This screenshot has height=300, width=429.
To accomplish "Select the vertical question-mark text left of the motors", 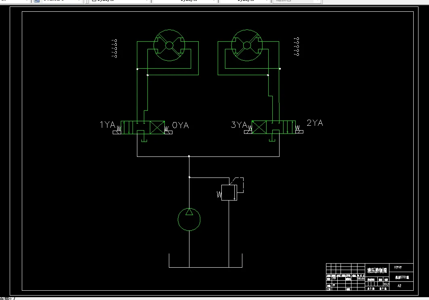I will point(114,49).
